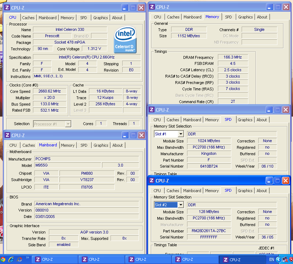The height and width of the screenshot is (264, 293).
Task: Open the Slot #1 memory slot dropdown
Action: point(180,134)
